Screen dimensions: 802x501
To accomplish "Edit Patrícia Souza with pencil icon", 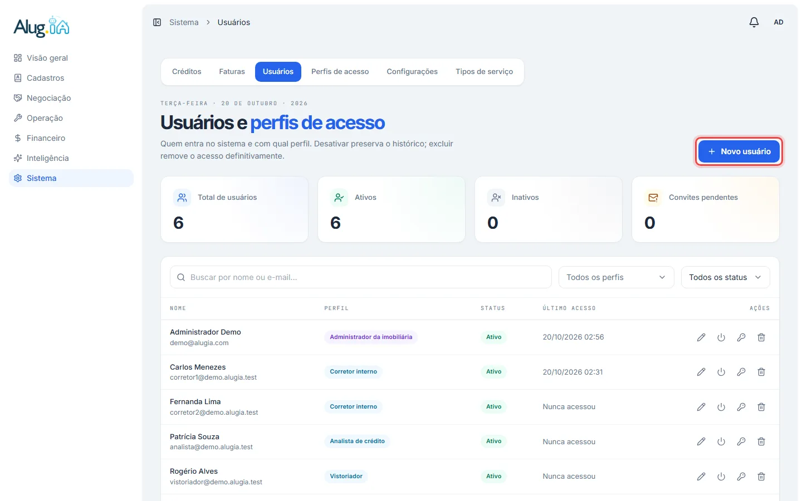I will pos(701,441).
